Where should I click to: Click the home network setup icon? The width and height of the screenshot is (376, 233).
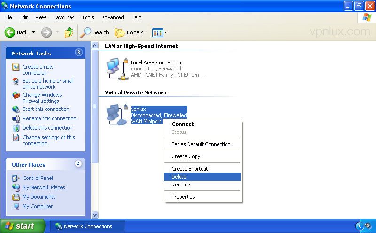click(16, 81)
